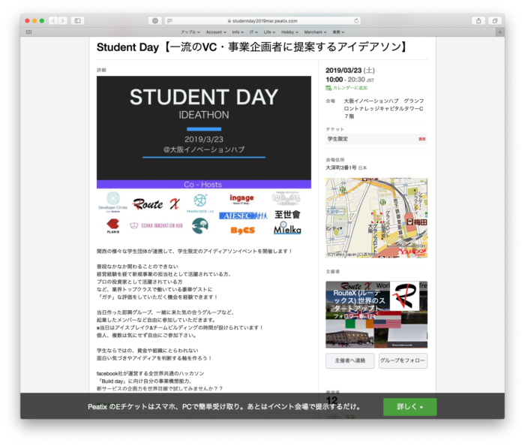Viewport: 525px width, 446px height.
Task: Open the RouteX organizer group banner
Action: coord(376,315)
